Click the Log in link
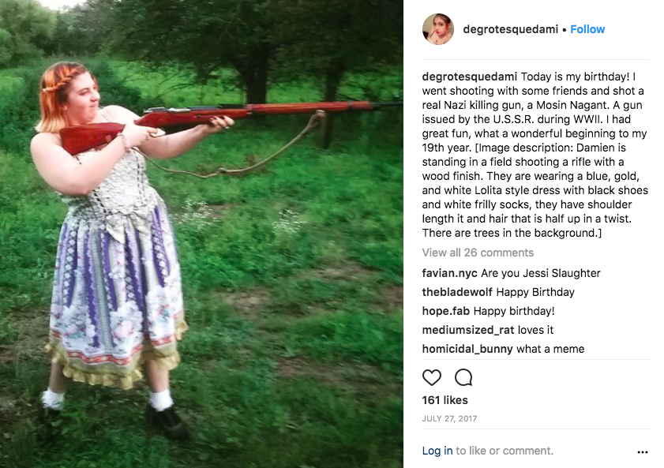The height and width of the screenshot is (468, 664). [437, 451]
